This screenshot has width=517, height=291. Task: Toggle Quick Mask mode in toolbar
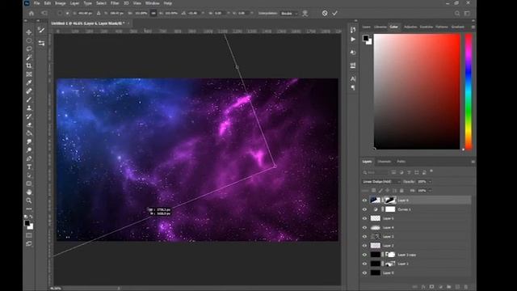[29, 235]
